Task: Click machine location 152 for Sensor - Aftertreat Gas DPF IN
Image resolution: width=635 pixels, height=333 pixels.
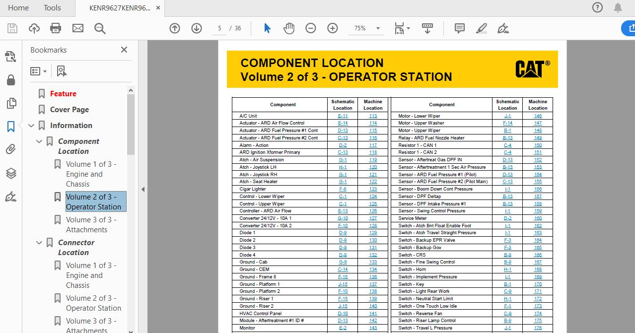Action: tap(538, 160)
